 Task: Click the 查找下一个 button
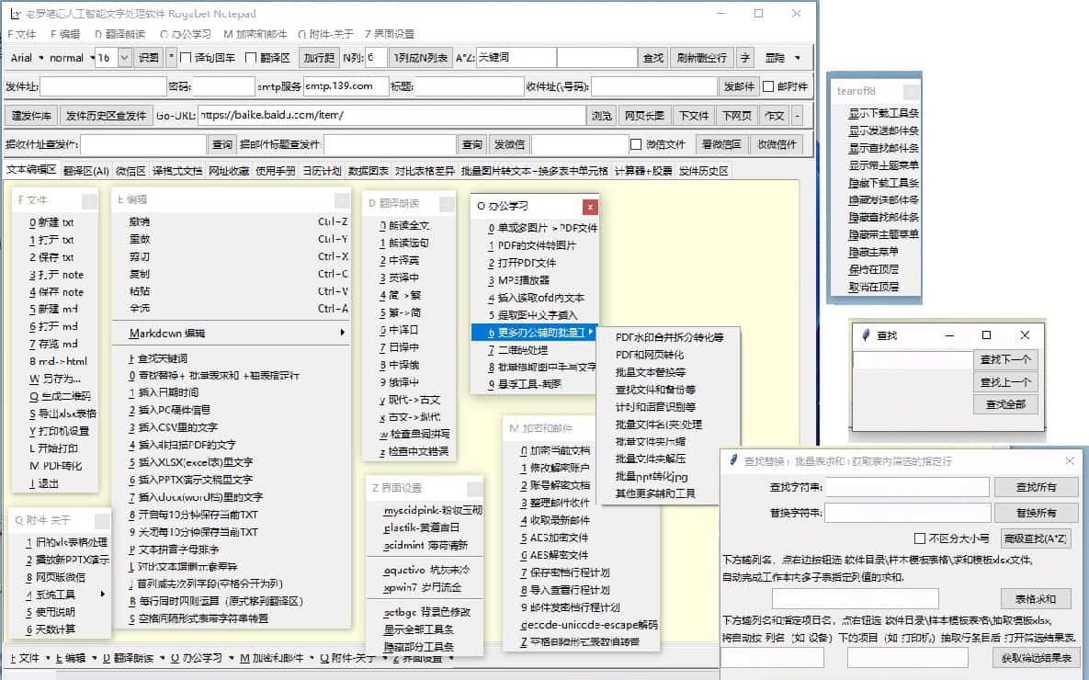[1004, 360]
